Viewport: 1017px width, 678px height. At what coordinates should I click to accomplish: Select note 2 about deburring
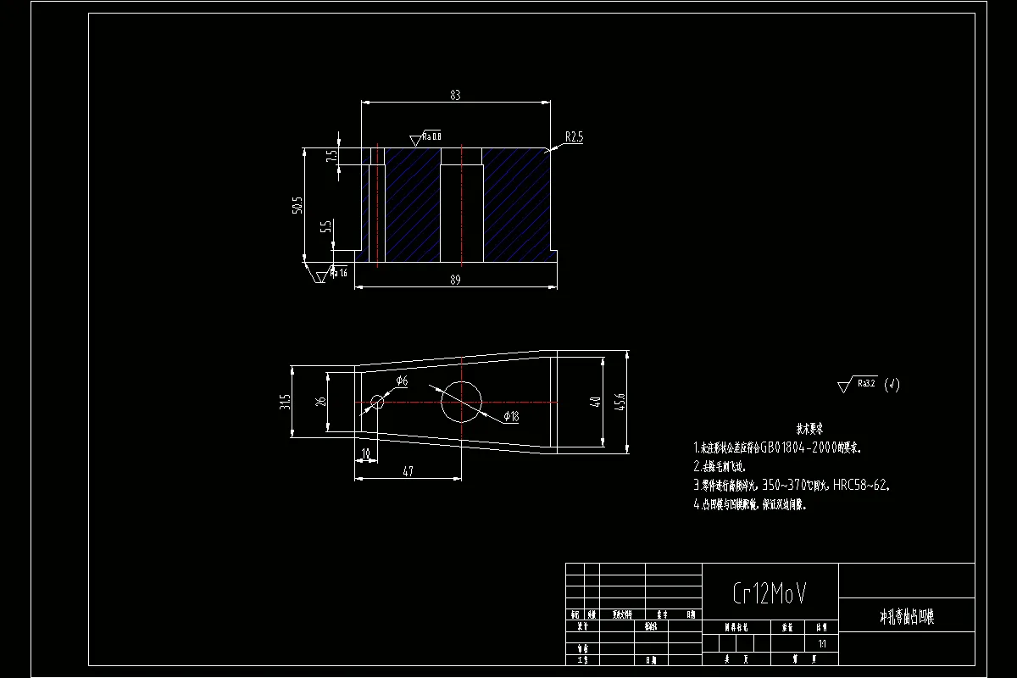719,466
